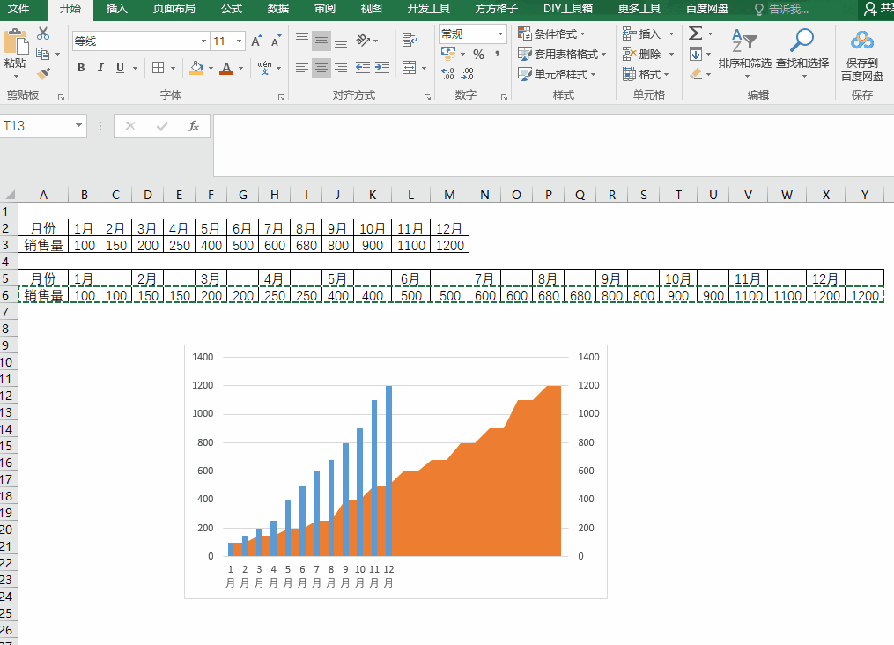Image resolution: width=894 pixels, height=645 pixels.
Task: Click the Wrap Text icon
Action: click(409, 40)
